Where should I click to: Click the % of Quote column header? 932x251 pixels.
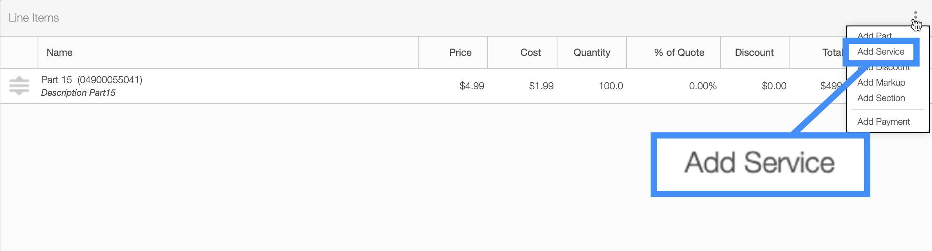coord(679,53)
